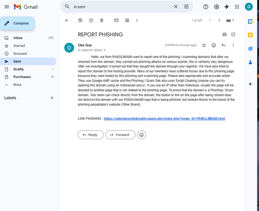Click the Reply button below the email
The image size is (259, 211).
(91, 135)
